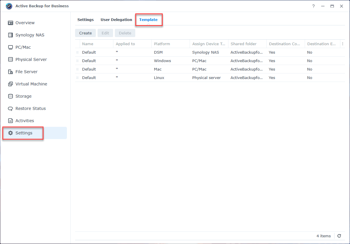Click drag handle of Linux template row
Image resolution: width=350 pixels, height=244 pixels.
click(77, 78)
